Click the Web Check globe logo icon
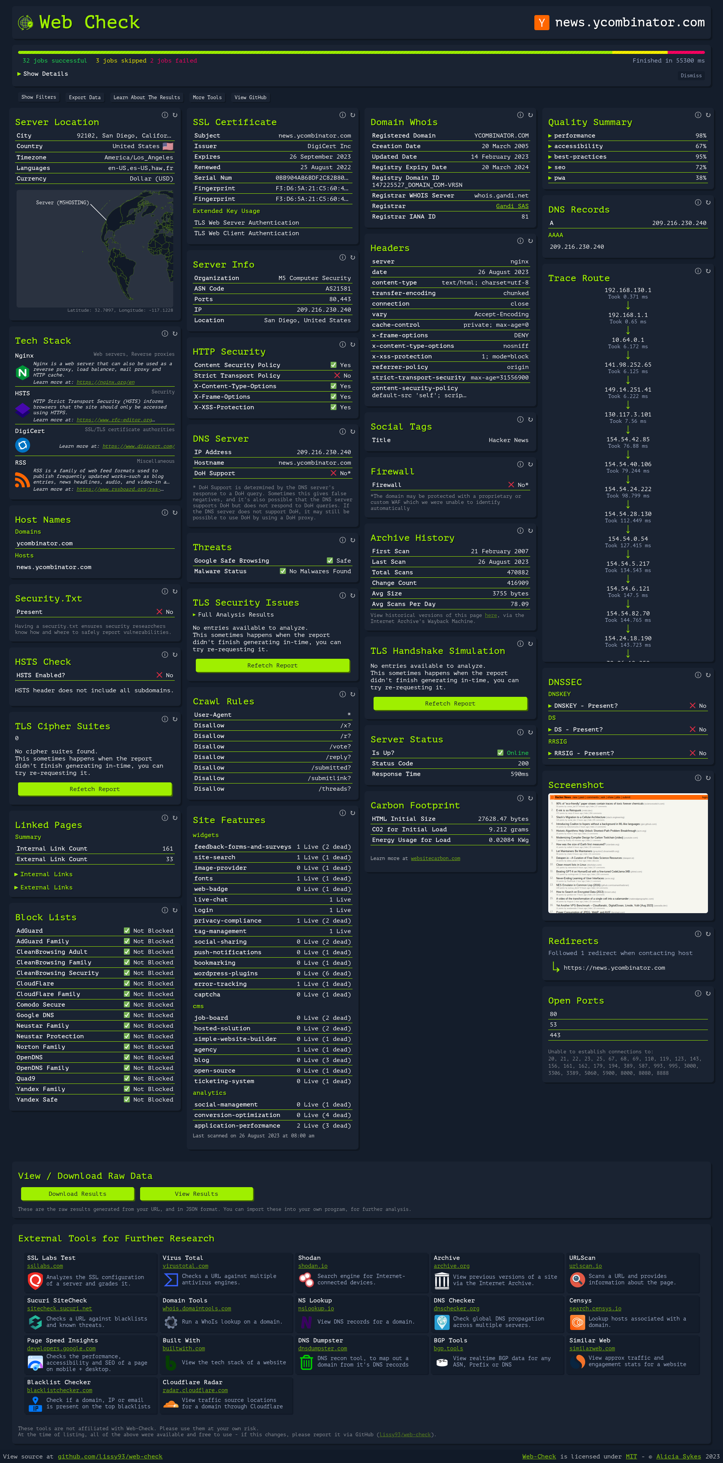This screenshot has width=723, height=1463. pos(25,23)
